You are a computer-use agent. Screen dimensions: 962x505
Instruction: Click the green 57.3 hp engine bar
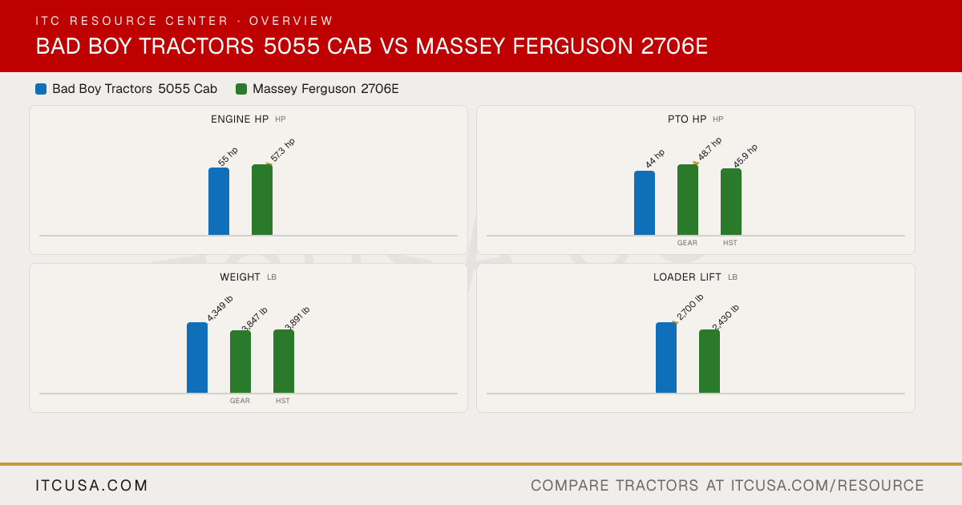point(262,200)
